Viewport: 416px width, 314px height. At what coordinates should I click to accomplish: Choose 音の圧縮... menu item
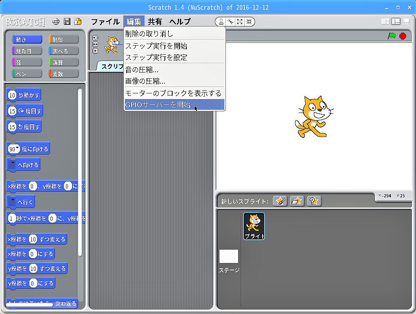pyautogui.click(x=175, y=70)
